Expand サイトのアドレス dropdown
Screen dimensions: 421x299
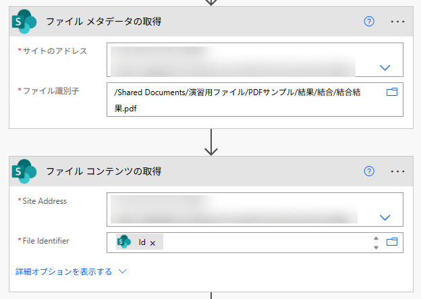[385, 67]
